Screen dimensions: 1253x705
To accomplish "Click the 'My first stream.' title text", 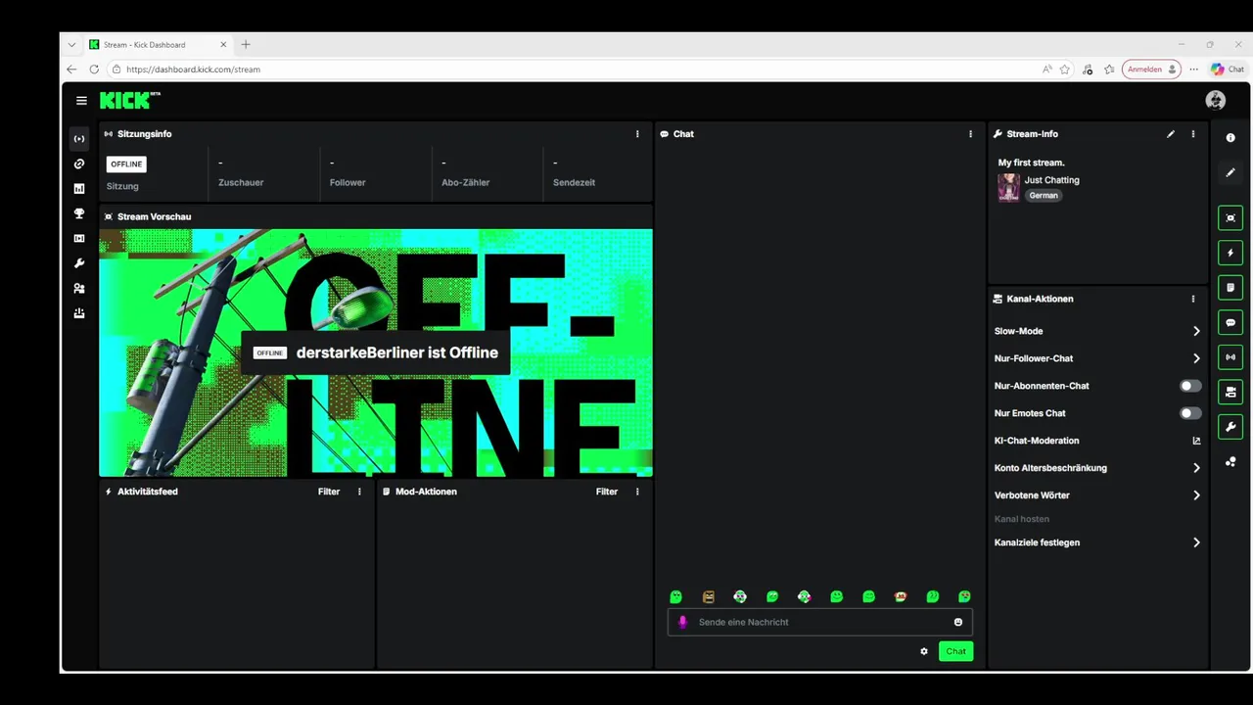I will click(1031, 163).
